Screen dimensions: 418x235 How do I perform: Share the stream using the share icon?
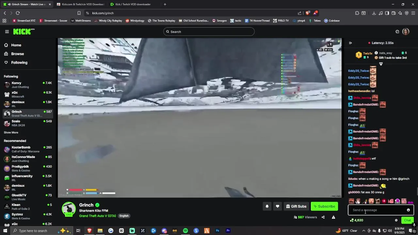point(323,217)
